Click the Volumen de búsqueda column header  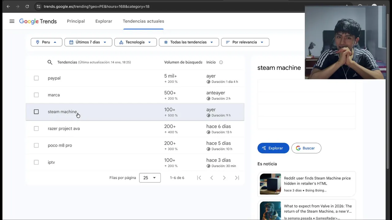[183, 62]
